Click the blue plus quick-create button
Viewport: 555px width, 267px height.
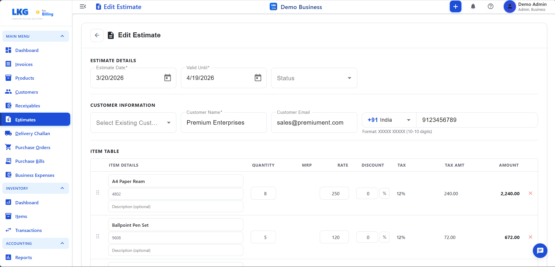[455, 6]
